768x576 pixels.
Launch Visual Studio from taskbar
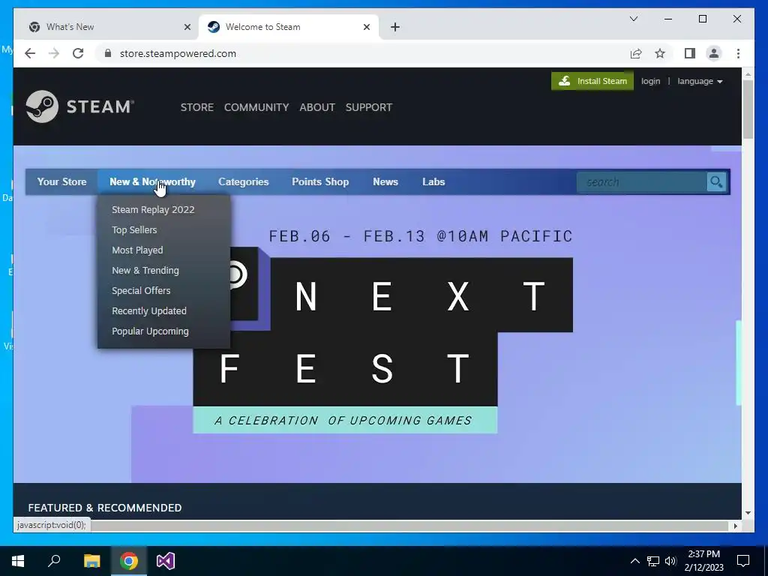(x=166, y=561)
